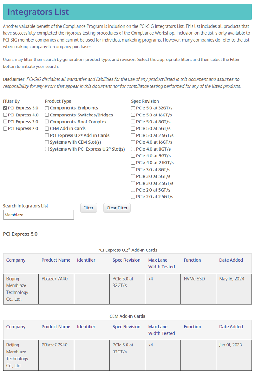Check the PCI Express 4.0 filter
255x373 pixels.
coord(5,115)
